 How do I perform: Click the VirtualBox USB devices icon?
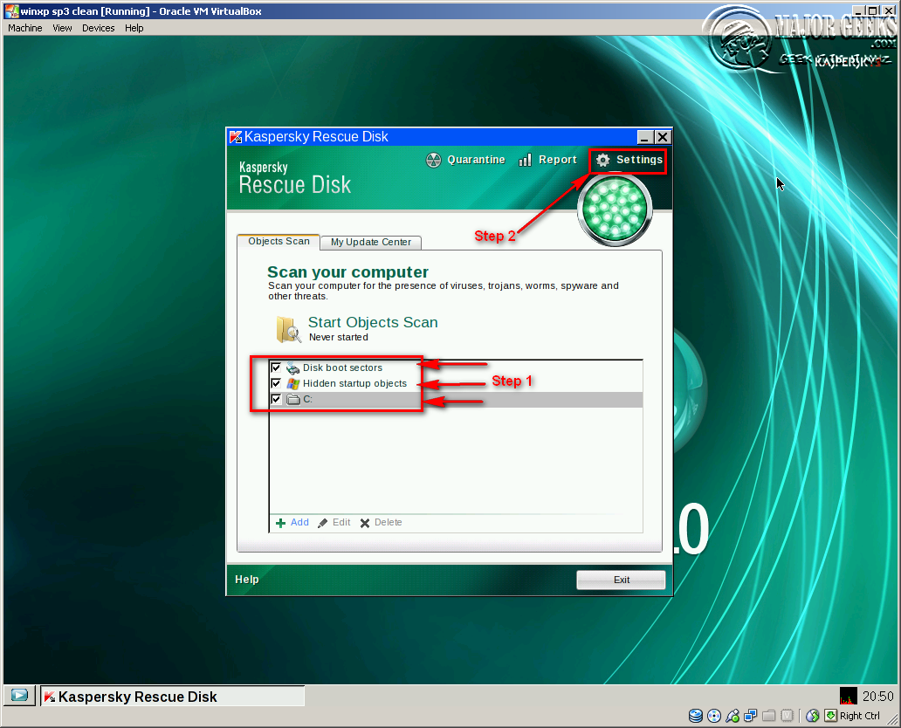[732, 716]
